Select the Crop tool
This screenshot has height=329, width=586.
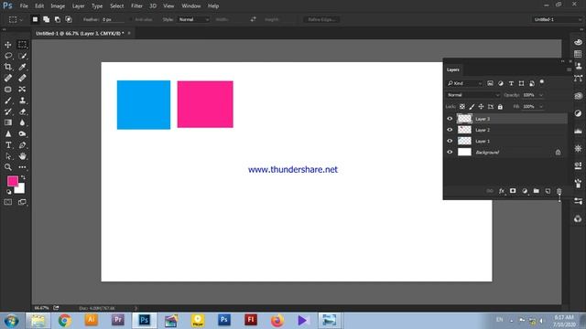[8, 67]
